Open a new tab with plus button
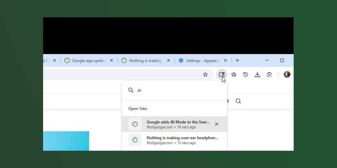This screenshot has width=337, height=168. click(x=237, y=60)
